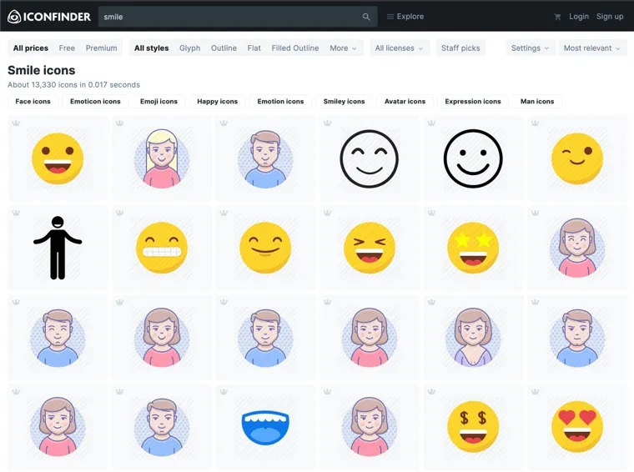Toggle Staff picks filter
Screen dimensions: 634x472
coord(460,48)
